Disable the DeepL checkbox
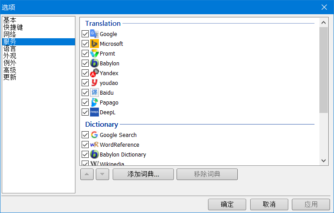The height and width of the screenshot is (213, 334). pyautogui.click(x=85, y=112)
